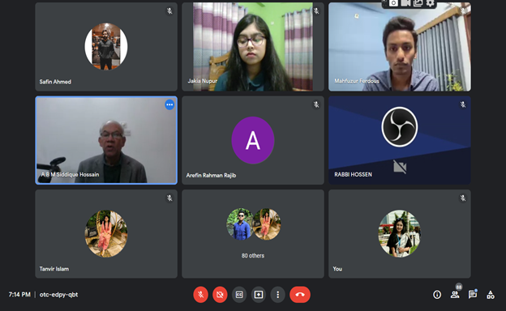Image resolution: width=506 pixels, height=311 pixels.
Task: Select the Jakia Nupur video tile
Action: [253, 47]
